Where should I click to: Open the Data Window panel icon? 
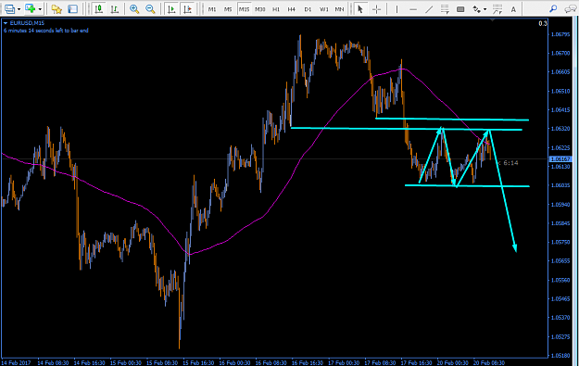tap(73, 9)
